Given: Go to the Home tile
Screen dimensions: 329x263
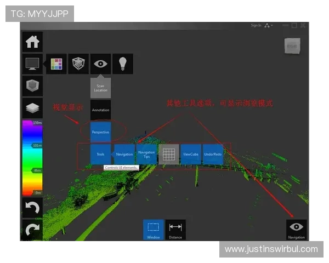Looking at the screenshot, I should coord(32,42).
